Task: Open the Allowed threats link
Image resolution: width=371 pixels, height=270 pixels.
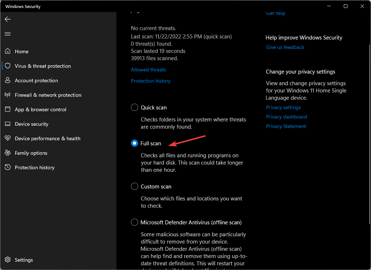Action: coord(148,70)
